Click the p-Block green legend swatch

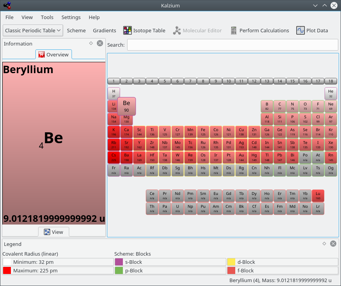click(119, 270)
